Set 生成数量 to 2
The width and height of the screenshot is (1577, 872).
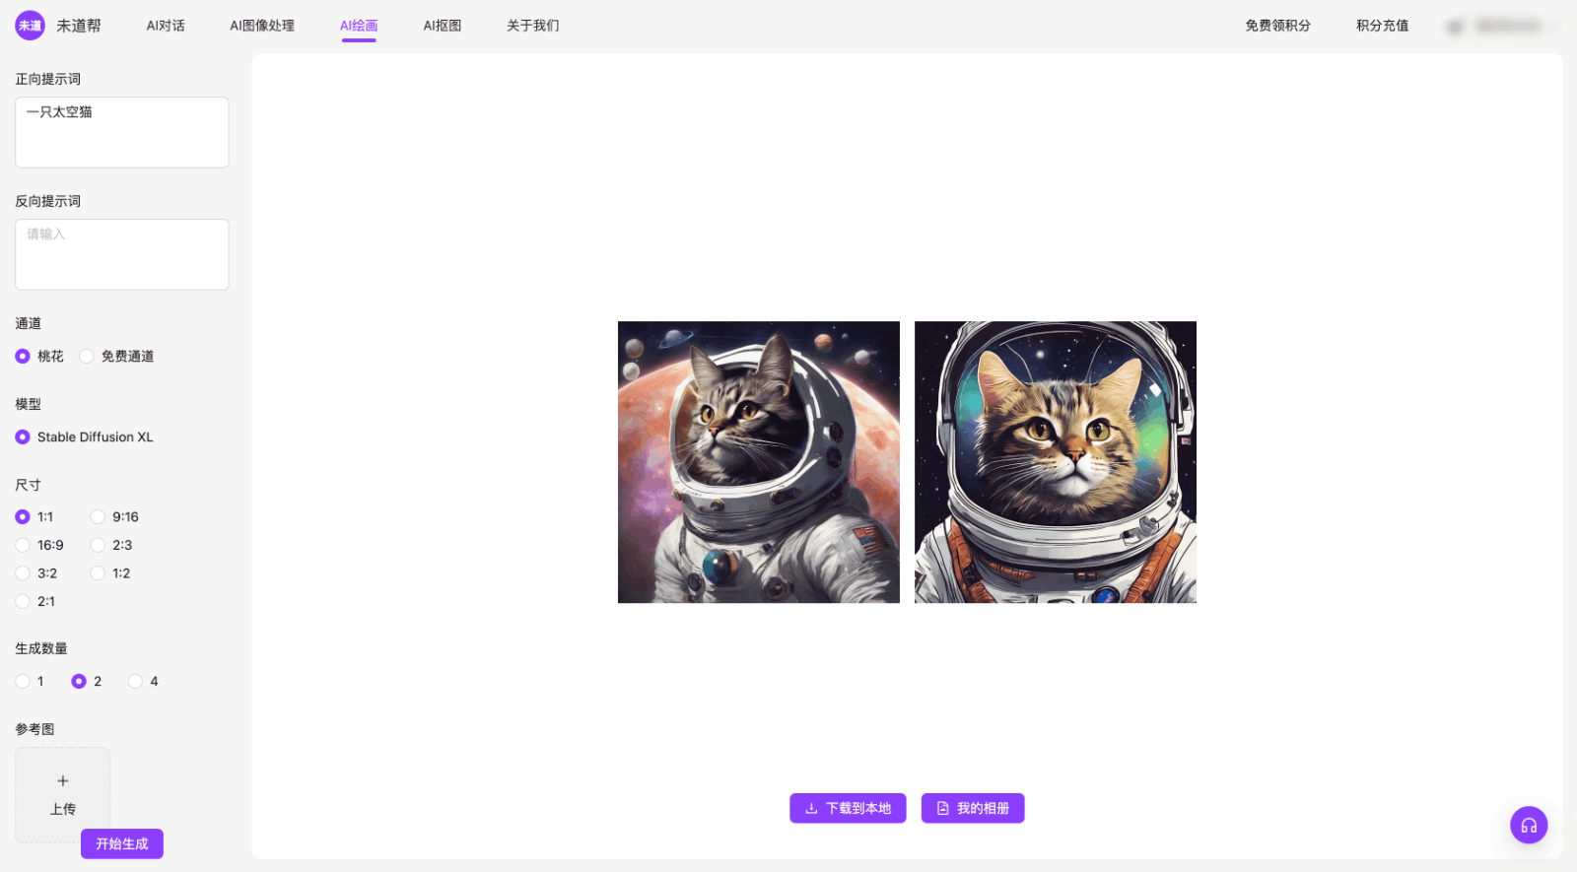(x=79, y=681)
